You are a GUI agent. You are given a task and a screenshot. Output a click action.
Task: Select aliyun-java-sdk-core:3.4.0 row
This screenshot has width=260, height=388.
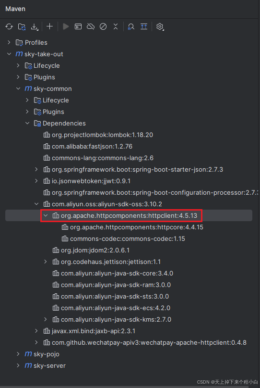[129, 274]
